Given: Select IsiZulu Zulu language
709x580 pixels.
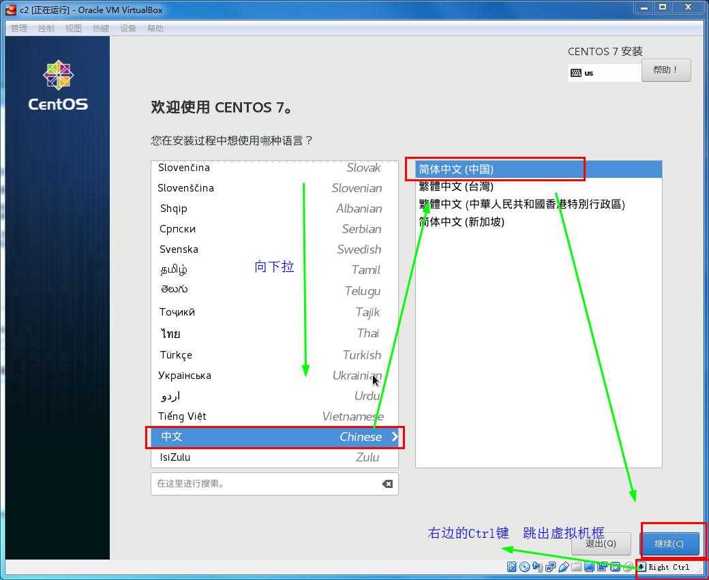Looking at the screenshot, I should click(275, 457).
